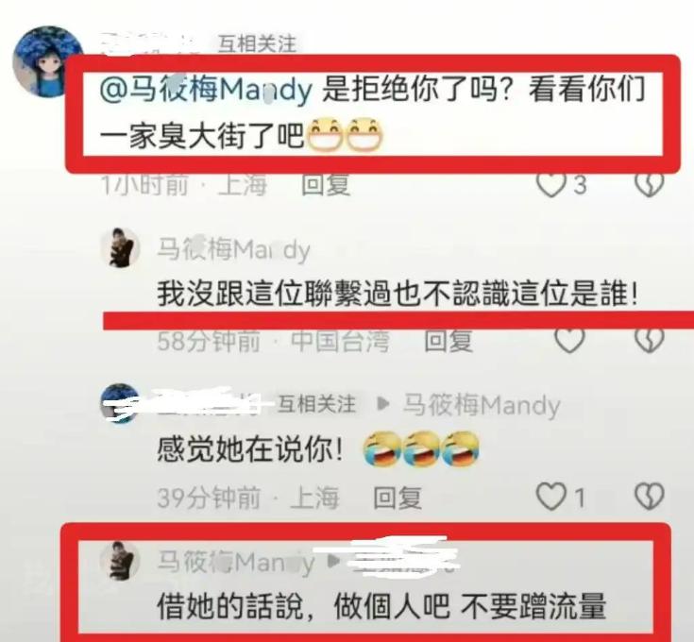
Task: Open the blue-haired anime avatar profile
Action: click(x=47, y=61)
